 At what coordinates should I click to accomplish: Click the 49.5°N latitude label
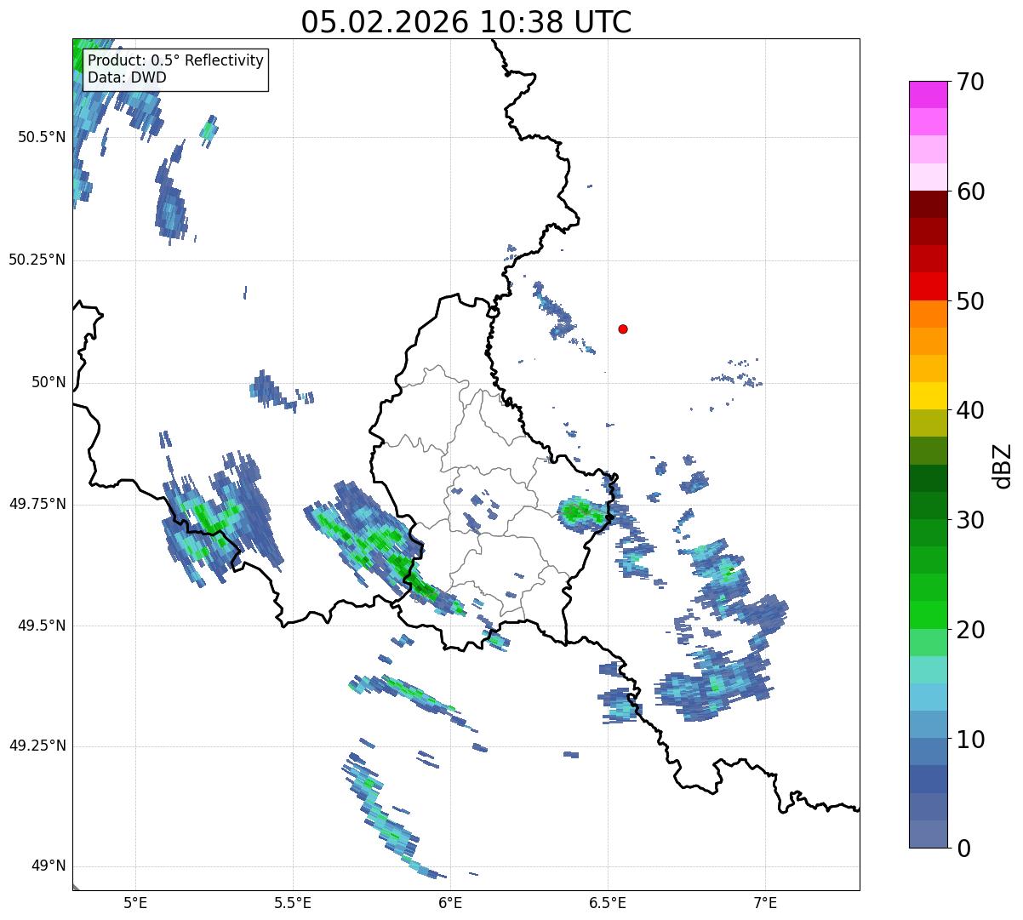pos(41,626)
